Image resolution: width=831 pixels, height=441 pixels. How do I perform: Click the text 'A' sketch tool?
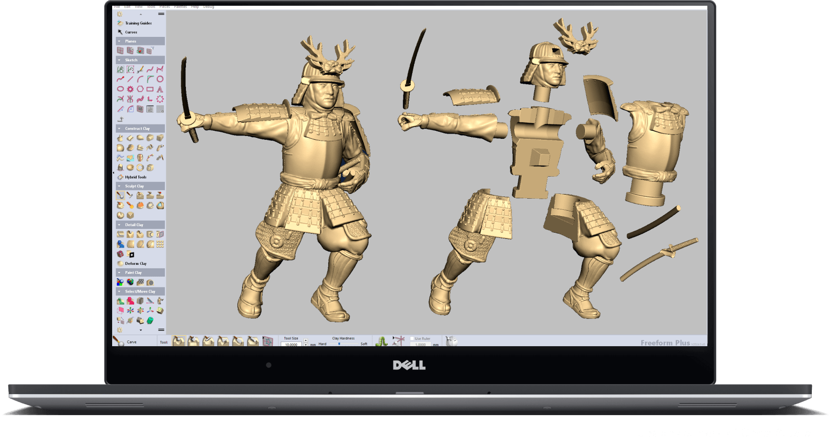160,89
